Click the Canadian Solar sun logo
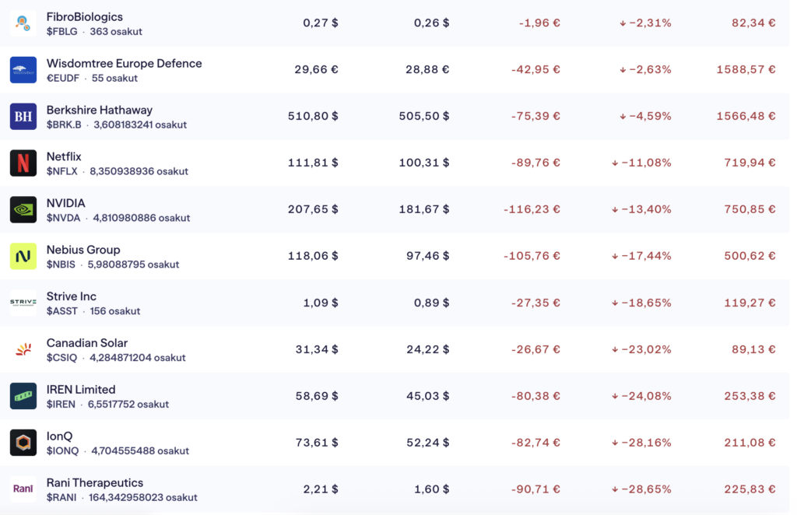797x515 pixels. click(23, 349)
